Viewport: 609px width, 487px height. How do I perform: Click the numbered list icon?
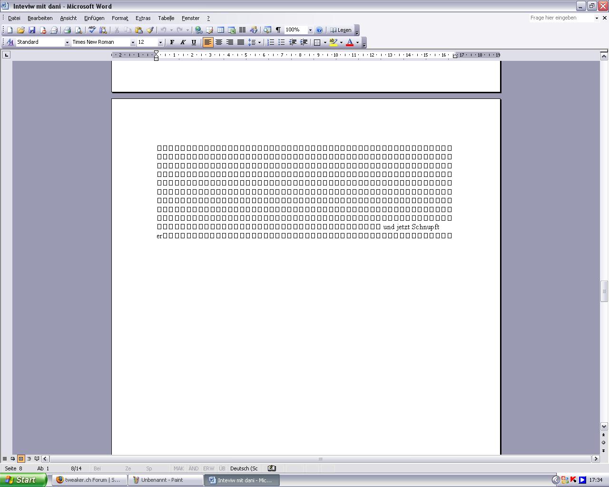pos(271,42)
